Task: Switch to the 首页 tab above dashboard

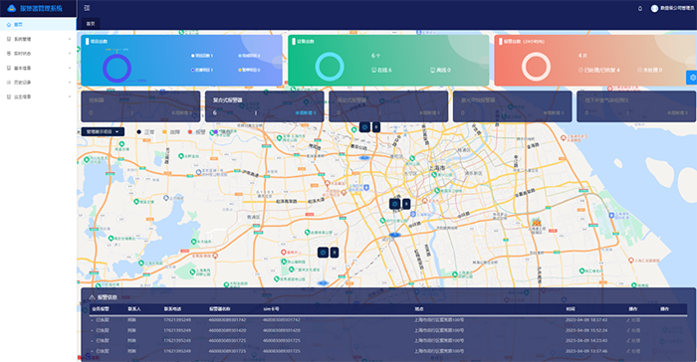Action: click(x=91, y=24)
